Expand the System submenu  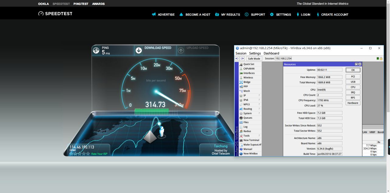(259, 113)
